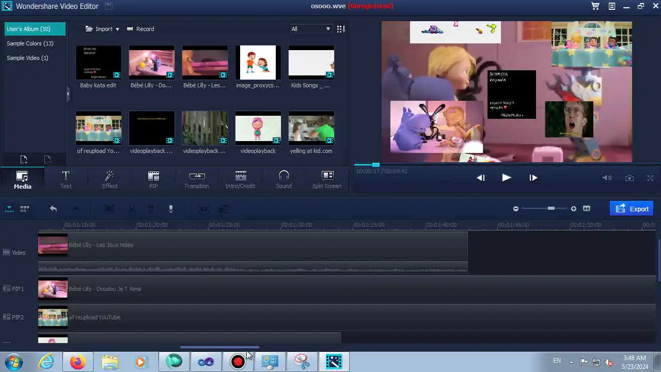Image resolution: width=661 pixels, height=372 pixels.
Task: Click the sort media icon
Action: (x=341, y=29)
